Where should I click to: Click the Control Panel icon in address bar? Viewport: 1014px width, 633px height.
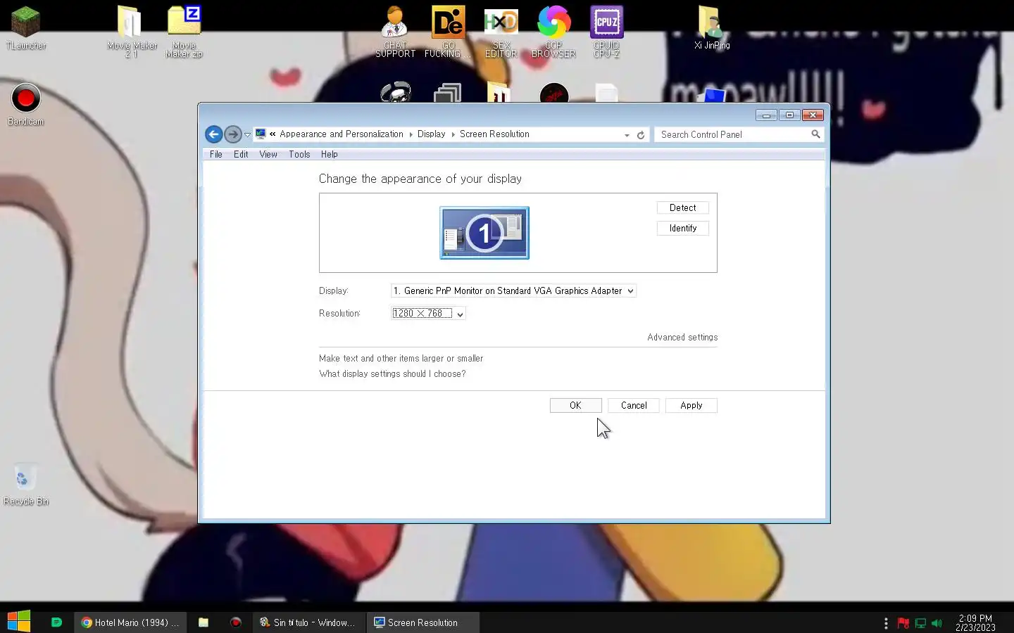261,134
